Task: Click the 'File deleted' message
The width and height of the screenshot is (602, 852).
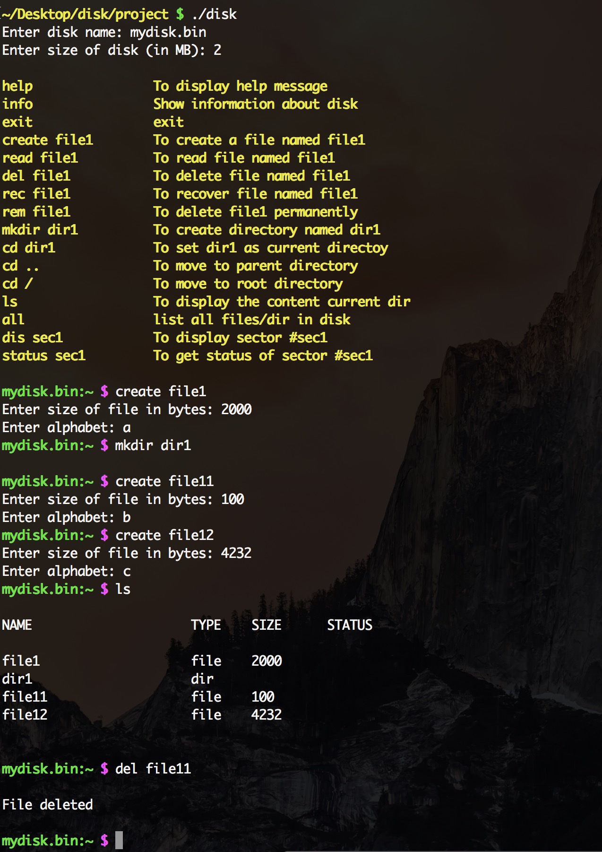Action: pyautogui.click(x=48, y=805)
